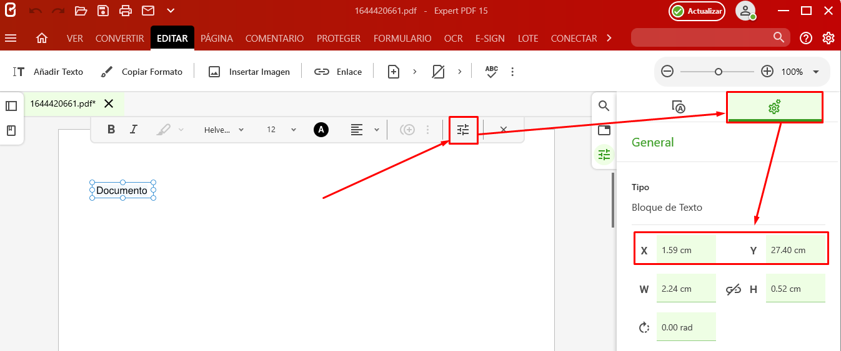Screen dimensions: 841x351
Task: Select the CONECTAR tab
Action: (574, 38)
